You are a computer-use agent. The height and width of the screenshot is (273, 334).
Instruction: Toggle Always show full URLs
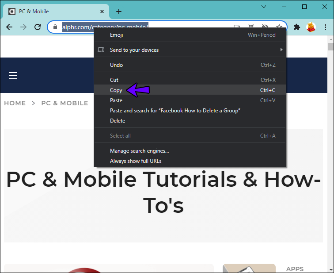(190, 161)
